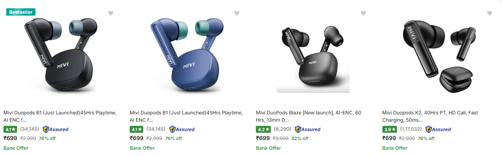The image size is (502, 156).
Task: Click the 3.9 star rating badge
Action: click(x=389, y=129)
